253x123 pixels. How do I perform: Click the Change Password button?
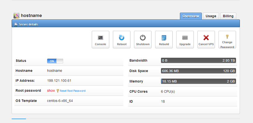[x=227, y=39]
